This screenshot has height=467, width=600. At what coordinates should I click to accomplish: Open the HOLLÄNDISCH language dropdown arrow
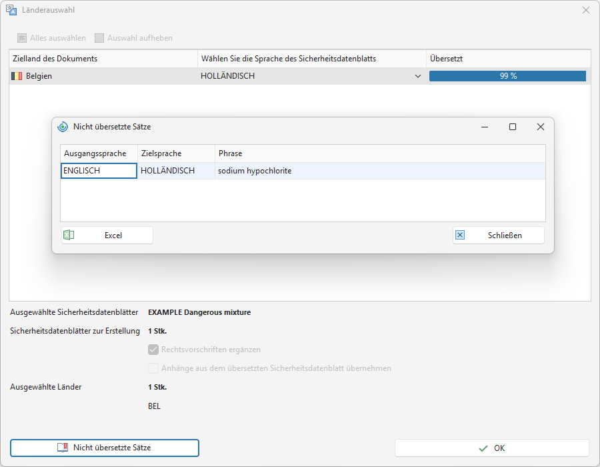(x=418, y=76)
